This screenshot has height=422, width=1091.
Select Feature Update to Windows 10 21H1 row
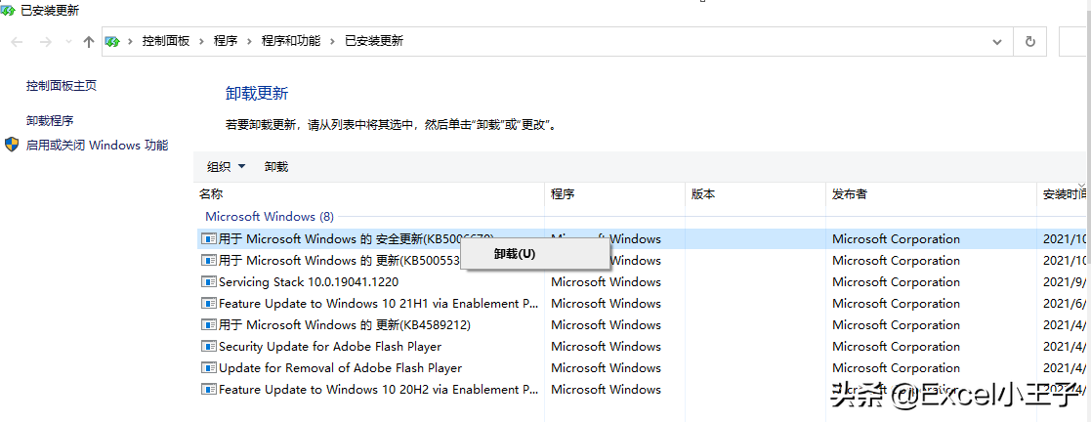(644, 304)
